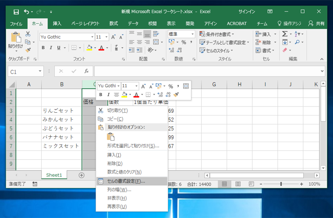Toggle center alignment on mini toolbar

coord(116,94)
